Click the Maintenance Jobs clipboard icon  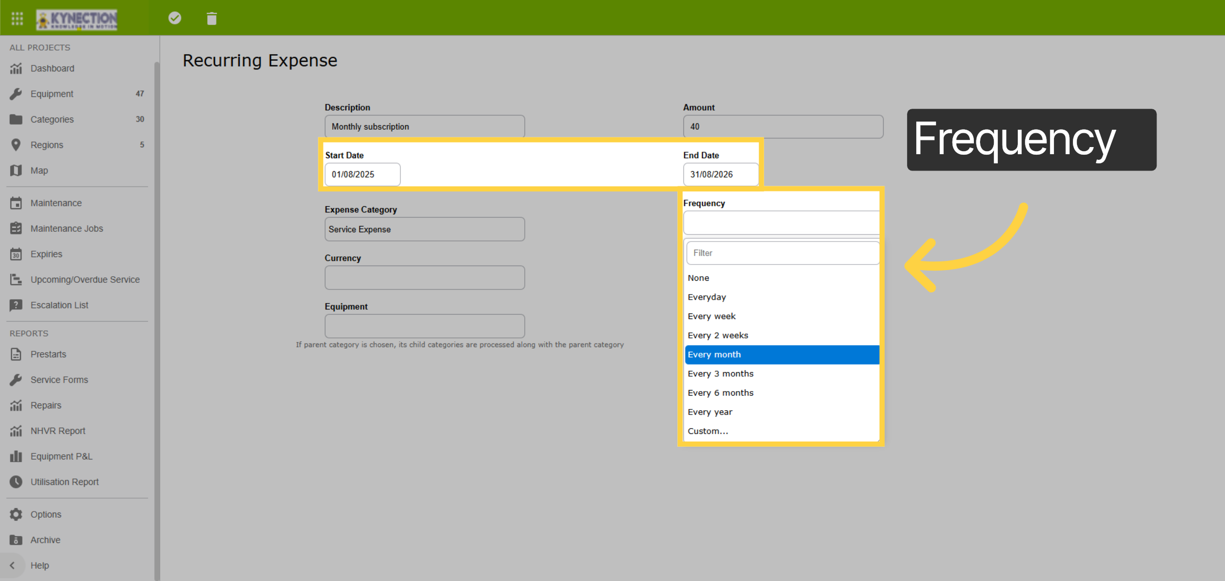(x=16, y=229)
